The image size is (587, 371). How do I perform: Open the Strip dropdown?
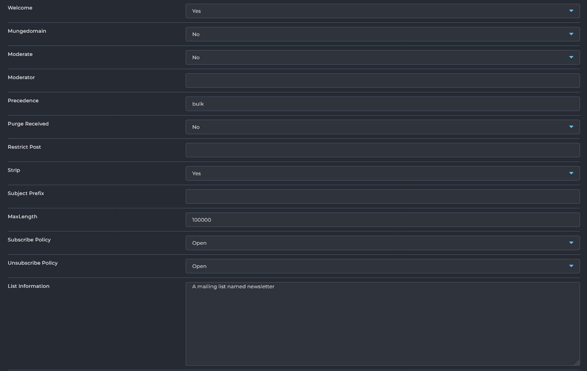tap(382, 173)
